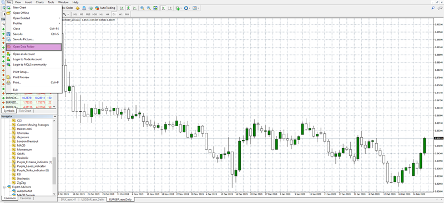Open MetaEditor via the gold book icon
Image resolution: width=444 pixels, height=203 pixels.
point(78,8)
